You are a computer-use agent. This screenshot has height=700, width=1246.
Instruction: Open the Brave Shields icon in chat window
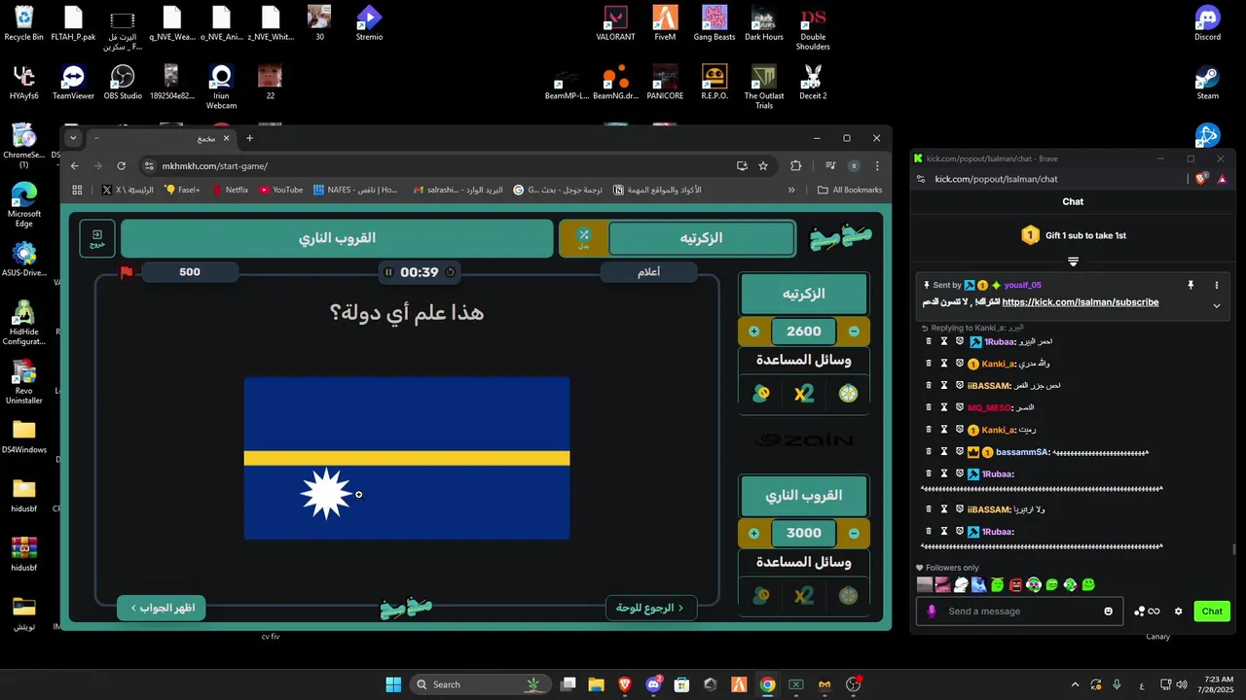(1203, 179)
